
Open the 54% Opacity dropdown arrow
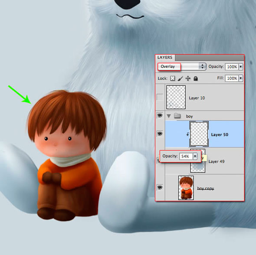click(x=195, y=156)
